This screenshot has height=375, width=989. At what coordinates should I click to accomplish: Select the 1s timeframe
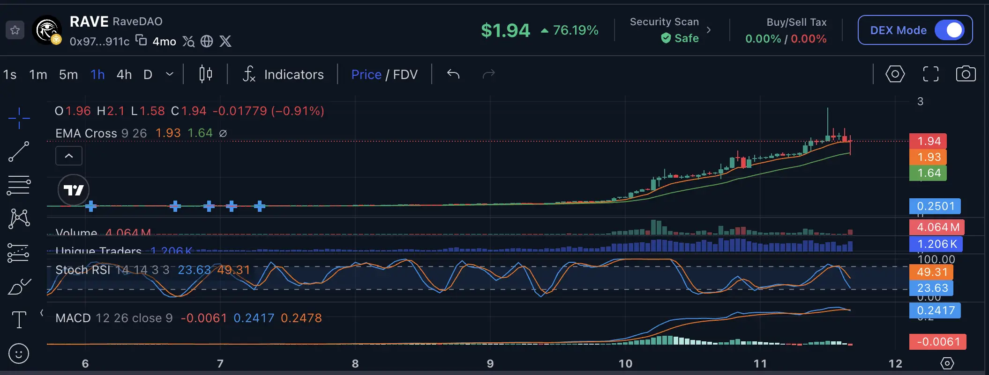(10, 74)
